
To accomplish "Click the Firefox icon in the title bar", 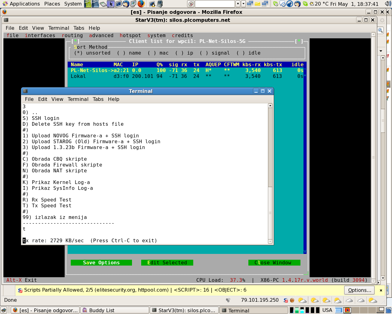I will [x=5, y=12].
